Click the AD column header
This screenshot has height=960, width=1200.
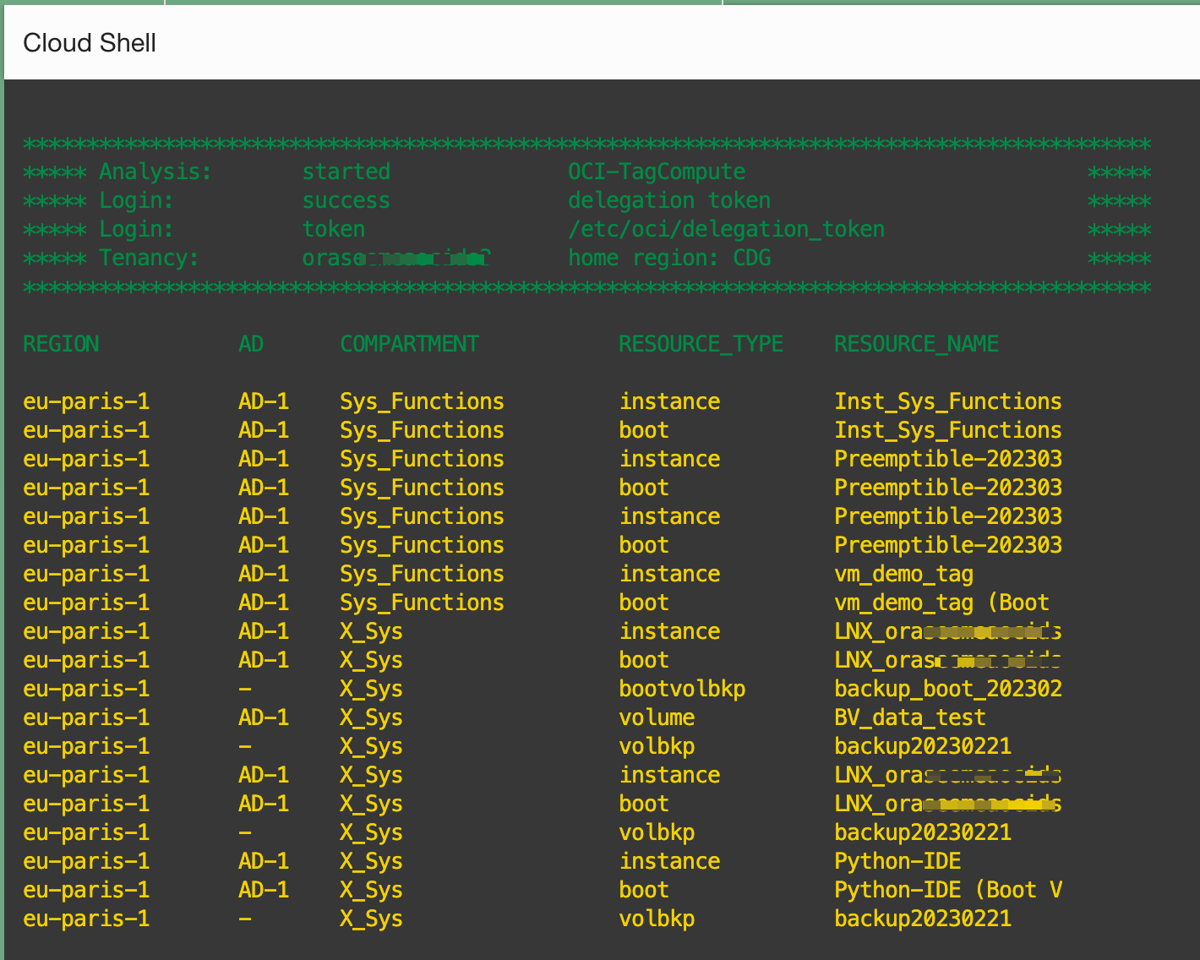click(251, 344)
